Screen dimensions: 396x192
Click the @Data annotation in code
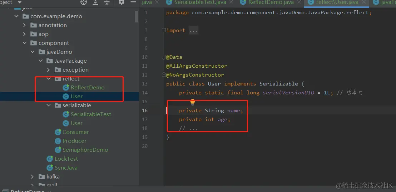coord(174,57)
